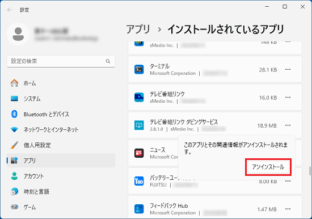Click the network Wi-Fi icon
Screen dimensions: 312x219
coord(14,129)
